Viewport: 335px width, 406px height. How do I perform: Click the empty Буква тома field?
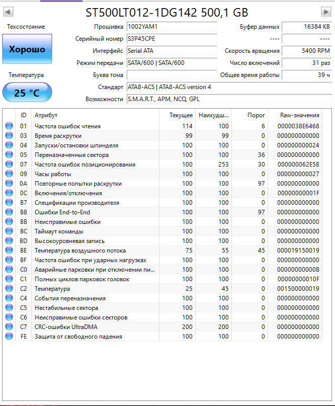tap(172, 75)
